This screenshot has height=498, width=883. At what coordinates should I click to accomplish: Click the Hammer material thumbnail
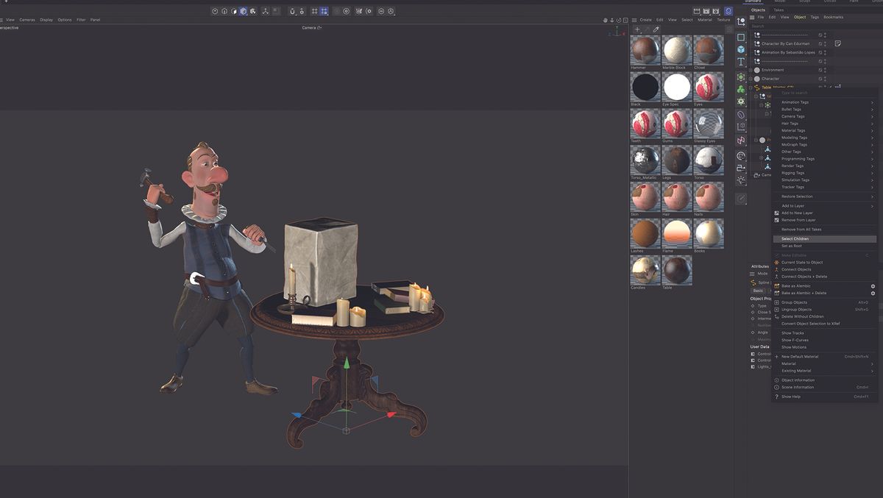(x=644, y=50)
